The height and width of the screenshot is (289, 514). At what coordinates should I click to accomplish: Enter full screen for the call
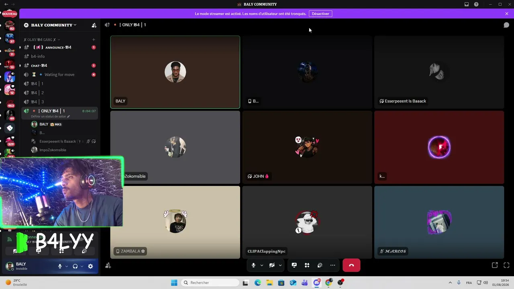[506, 265]
